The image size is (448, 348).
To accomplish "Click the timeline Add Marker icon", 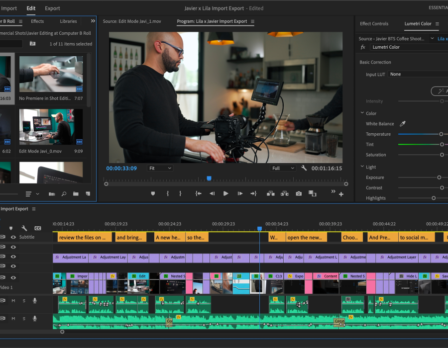I will pyautogui.click(x=11, y=228).
